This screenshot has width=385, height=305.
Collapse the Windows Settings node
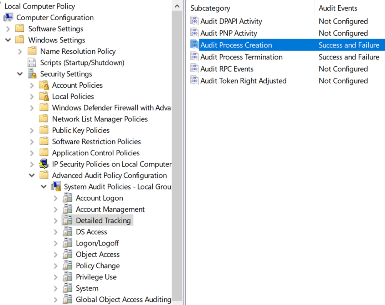click(x=8, y=40)
